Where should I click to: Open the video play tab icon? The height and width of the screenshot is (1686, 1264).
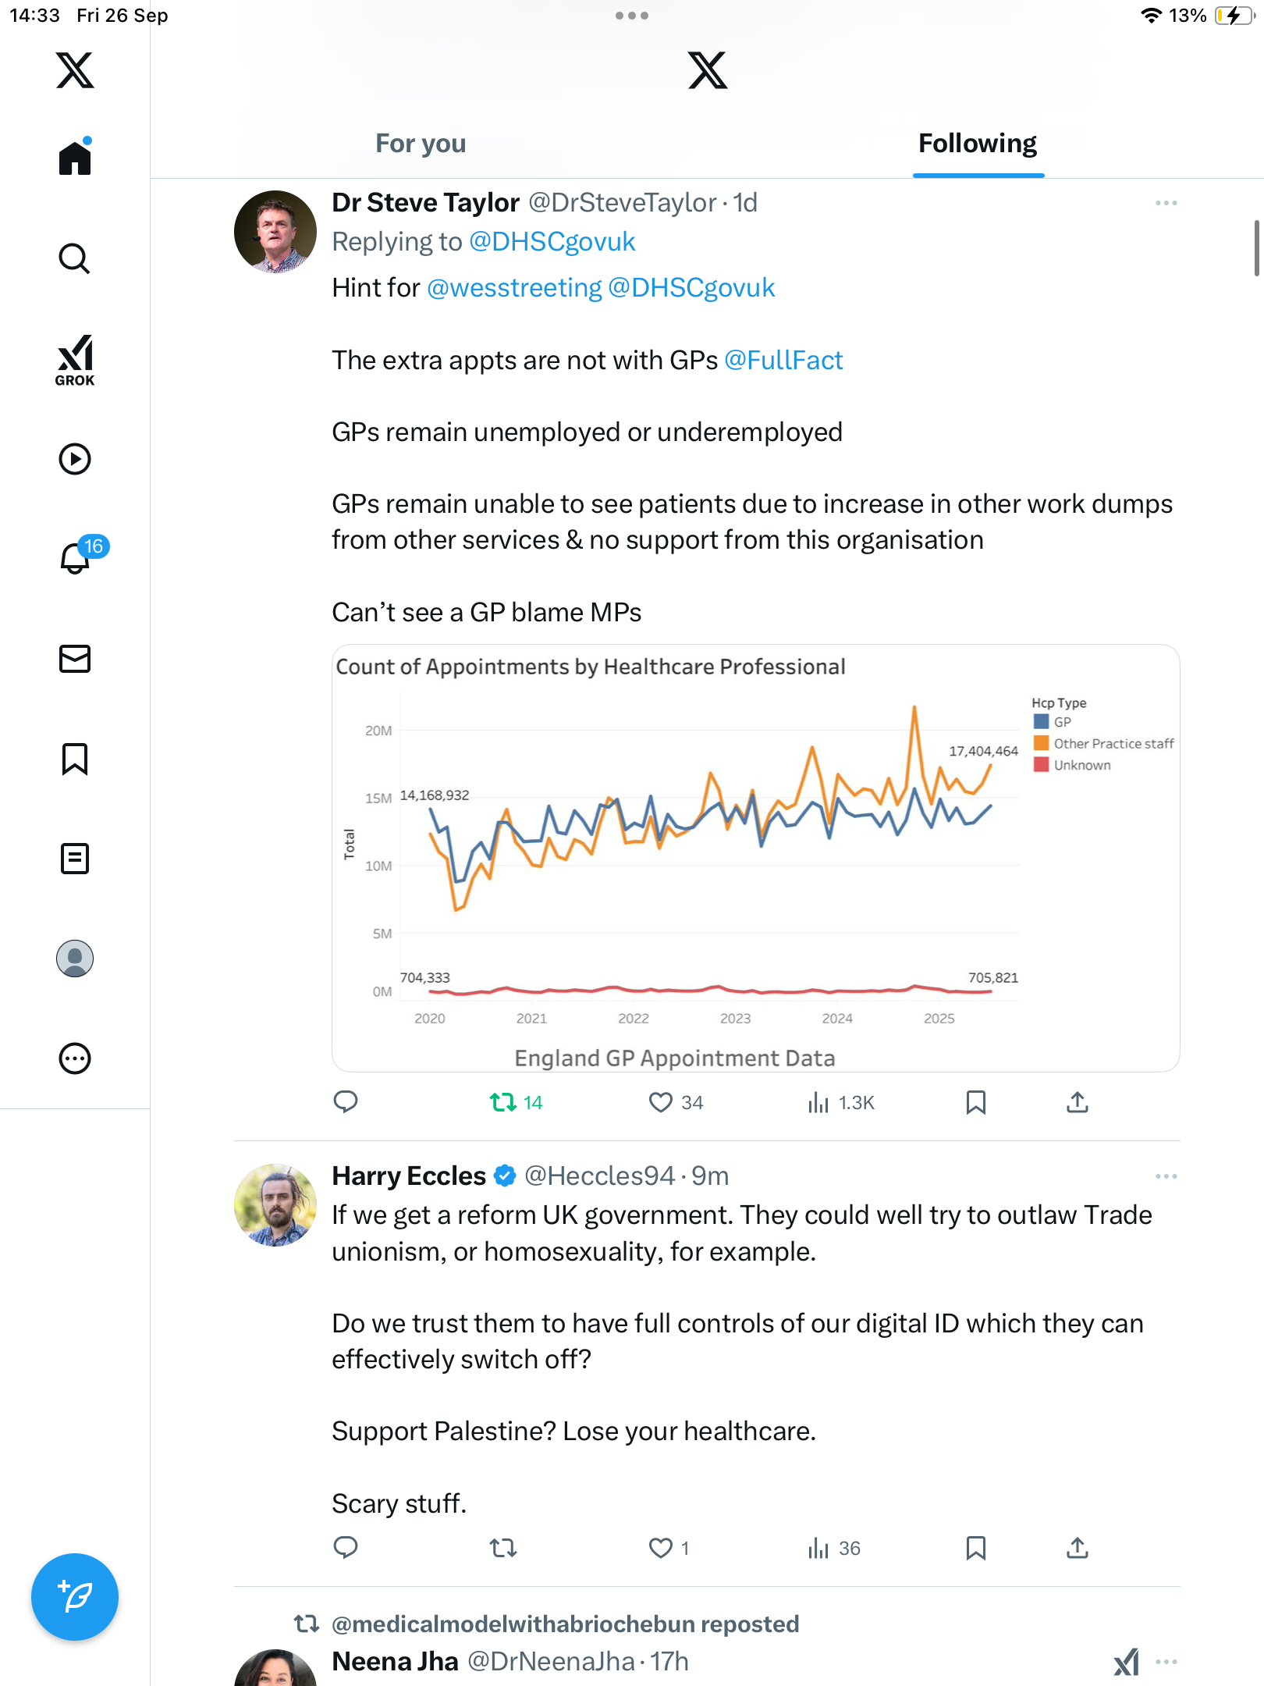[75, 459]
